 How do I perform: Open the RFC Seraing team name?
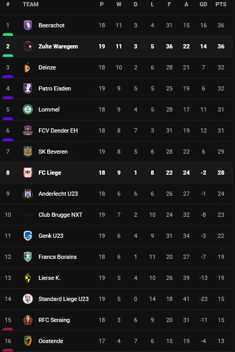coord(54,320)
